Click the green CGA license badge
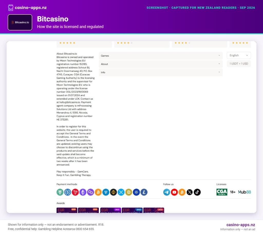The width and height of the screenshot is (263, 234). tap(222, 192)
